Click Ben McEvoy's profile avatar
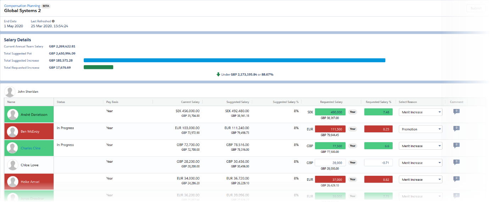Viewport: 490px width, 202px height. [x=13, y=132]
